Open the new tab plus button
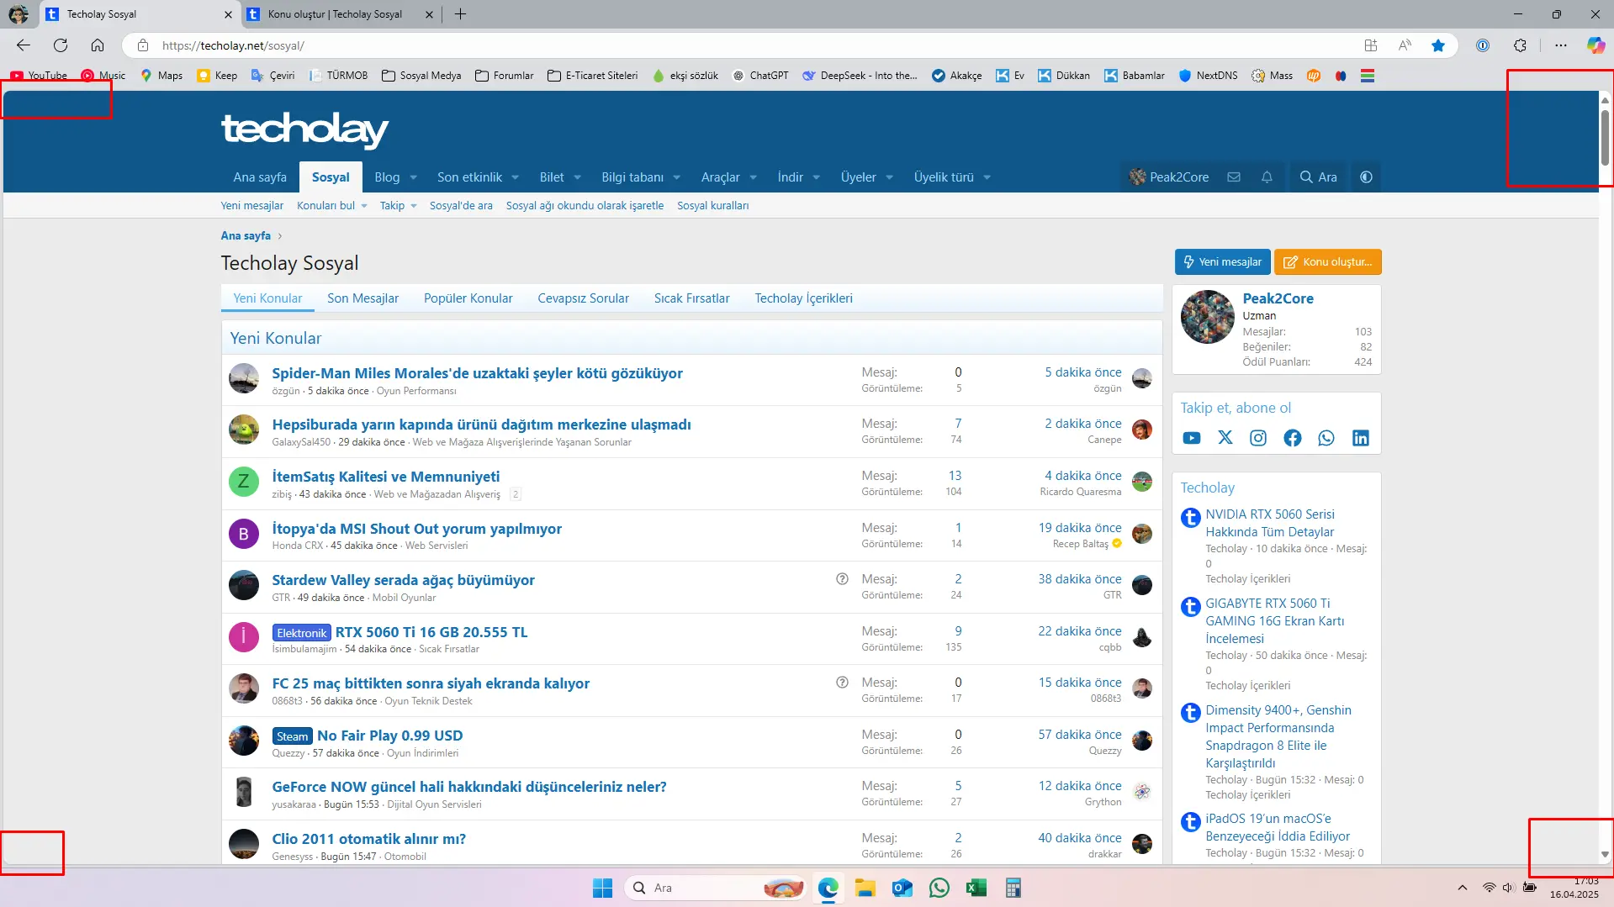Screen dimensions: 1614x907 click(x=460, y=14)
